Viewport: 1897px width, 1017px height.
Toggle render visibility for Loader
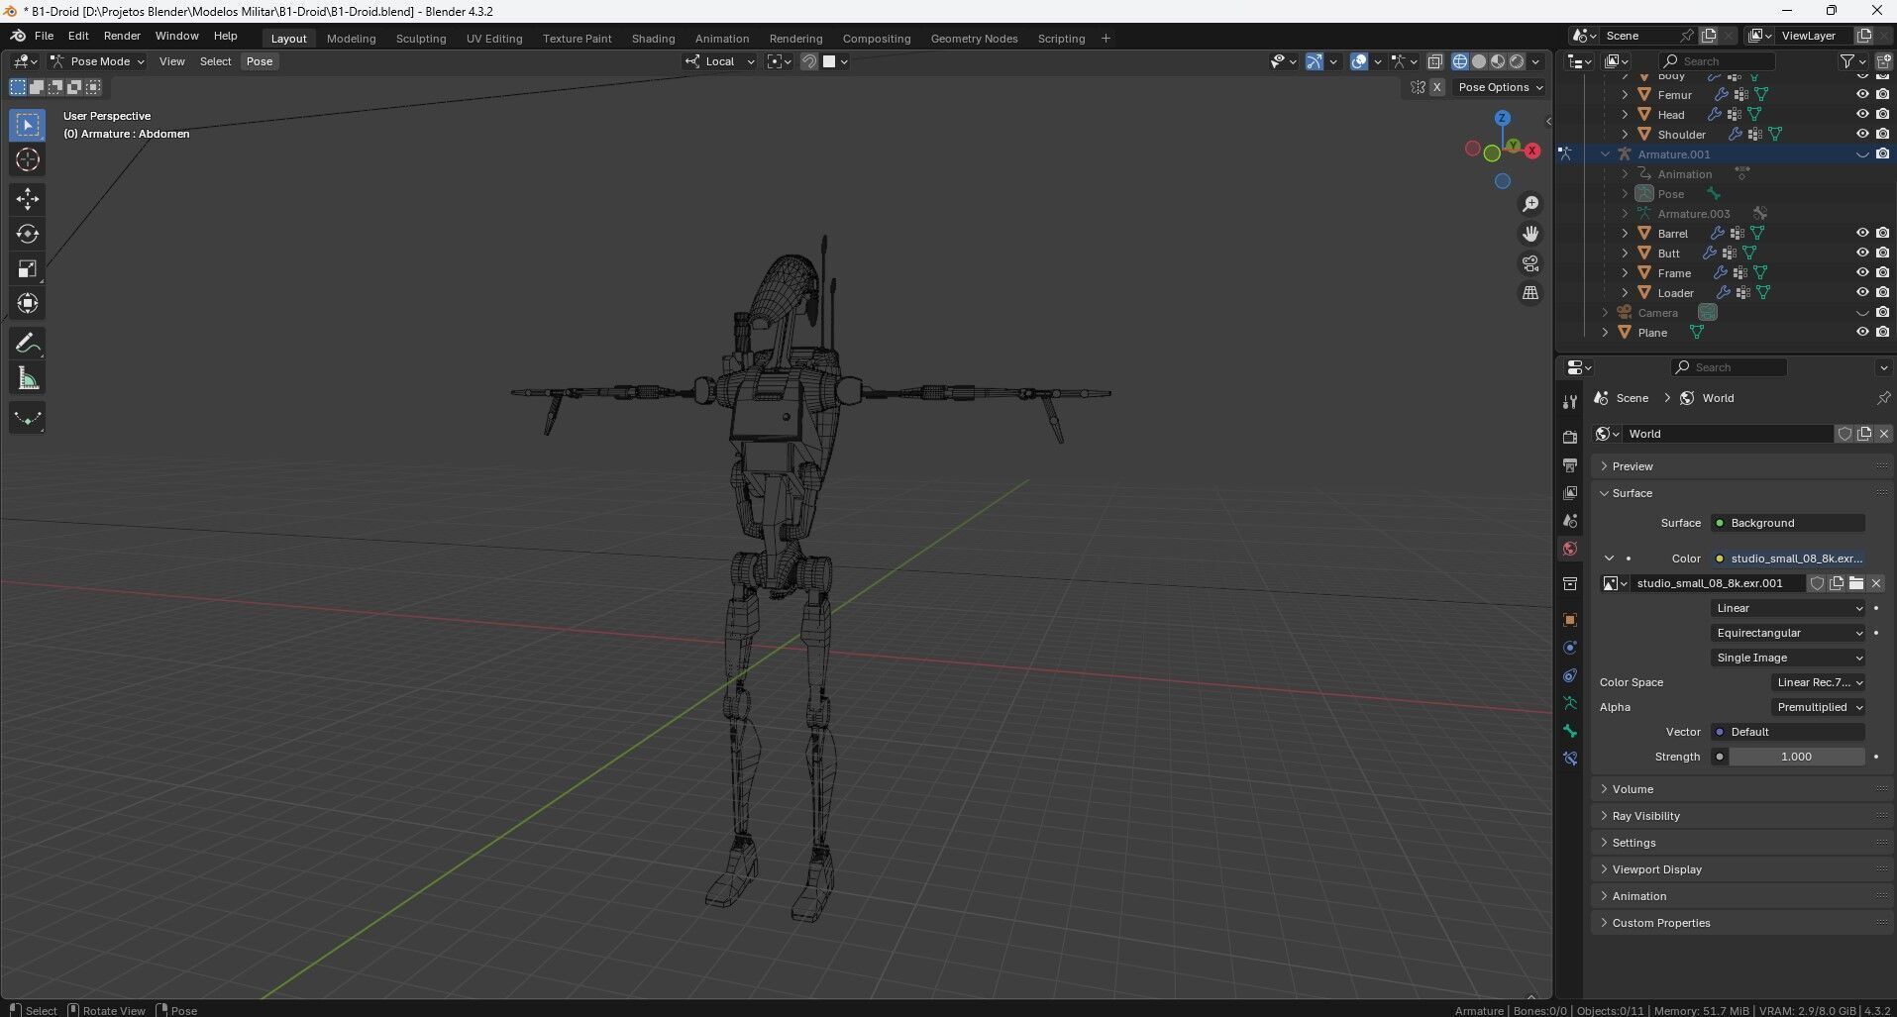point(1882,293)
